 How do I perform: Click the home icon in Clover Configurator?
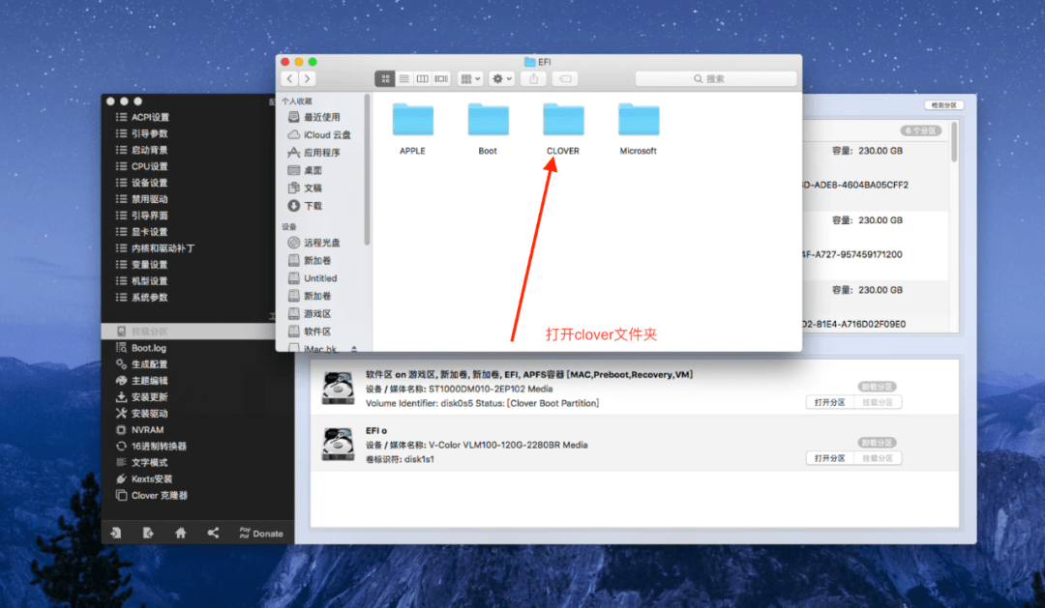pyautogui.click(x=181, y=533)
